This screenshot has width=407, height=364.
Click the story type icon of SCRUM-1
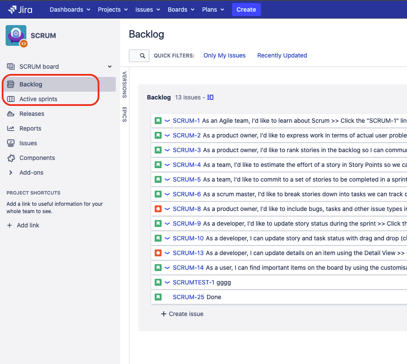(x=158, y=121)
